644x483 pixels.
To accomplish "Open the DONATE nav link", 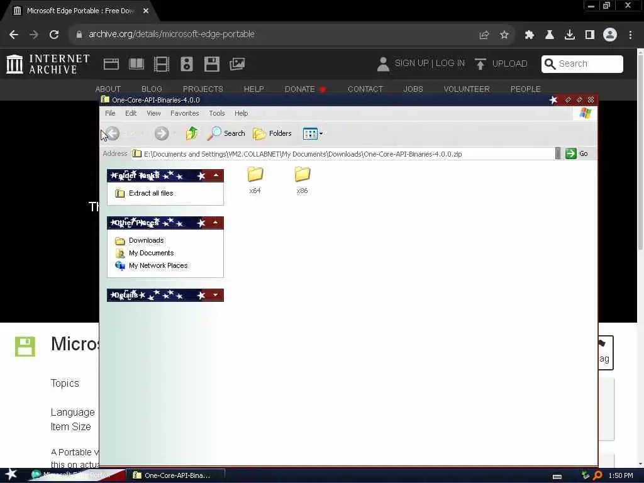I will [x=305, y=89].
